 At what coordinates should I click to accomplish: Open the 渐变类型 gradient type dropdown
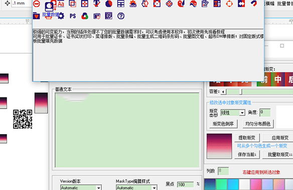pos(242,113)
